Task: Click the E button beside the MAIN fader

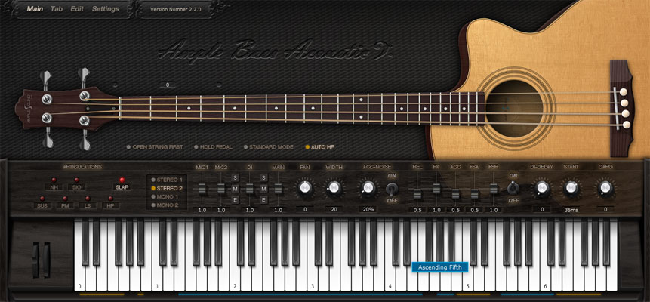Action: [x=263, y=200]
